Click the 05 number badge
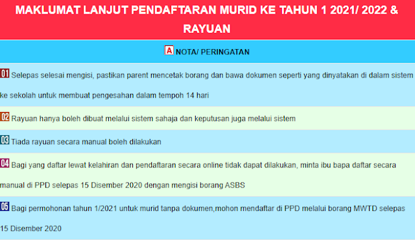Viewport: 415px width, 240px height. (x=5, y=206)
